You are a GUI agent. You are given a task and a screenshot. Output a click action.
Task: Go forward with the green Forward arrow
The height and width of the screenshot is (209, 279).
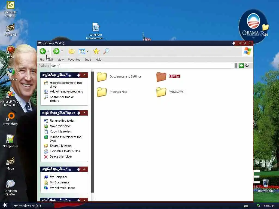pos(56,51)
